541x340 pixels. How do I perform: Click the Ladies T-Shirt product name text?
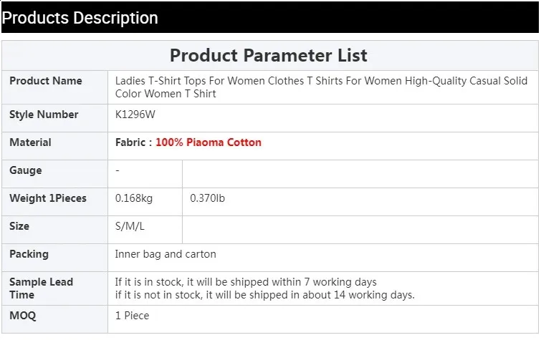321,87
